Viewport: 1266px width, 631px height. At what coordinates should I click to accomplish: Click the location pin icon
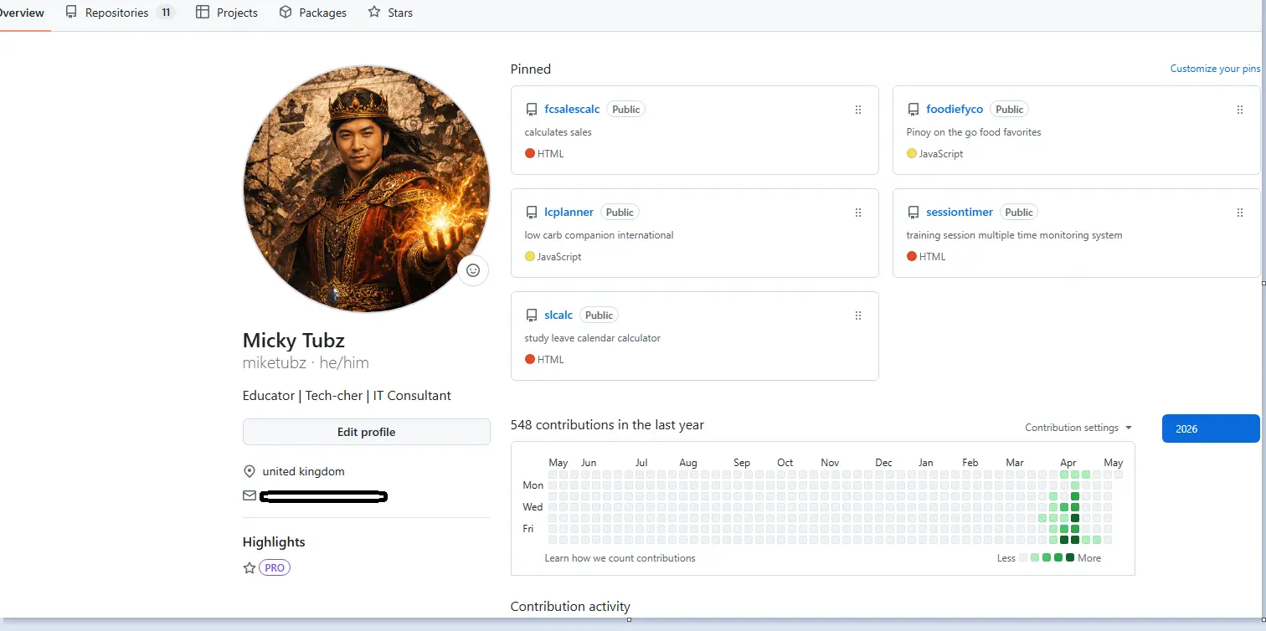pyautogui.click(x=249, y=471)
